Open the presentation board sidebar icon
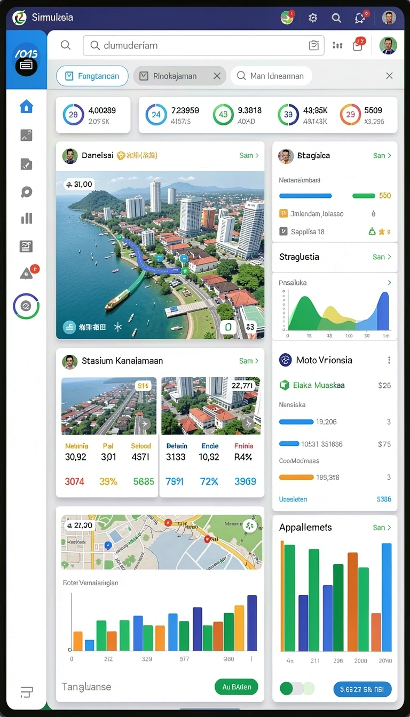410x717 pixels. click(x=26, y=246)
